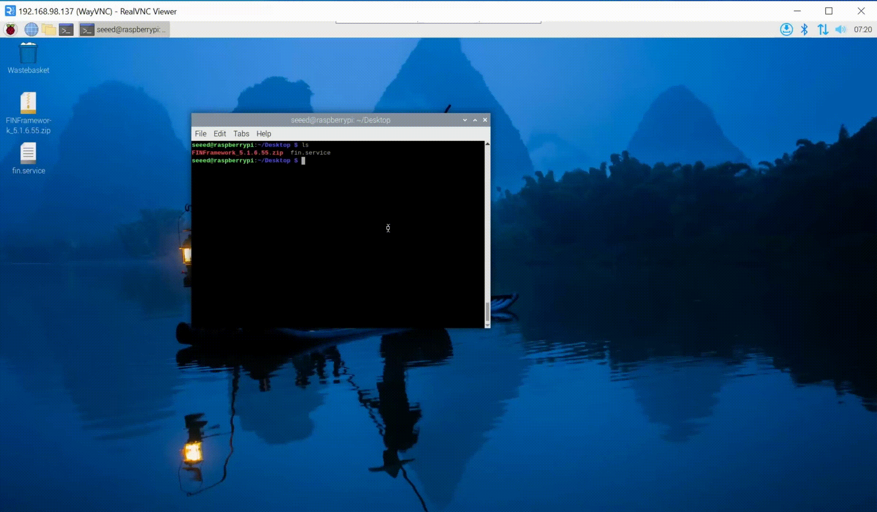Open the file manager folder icon

[49, 30]
